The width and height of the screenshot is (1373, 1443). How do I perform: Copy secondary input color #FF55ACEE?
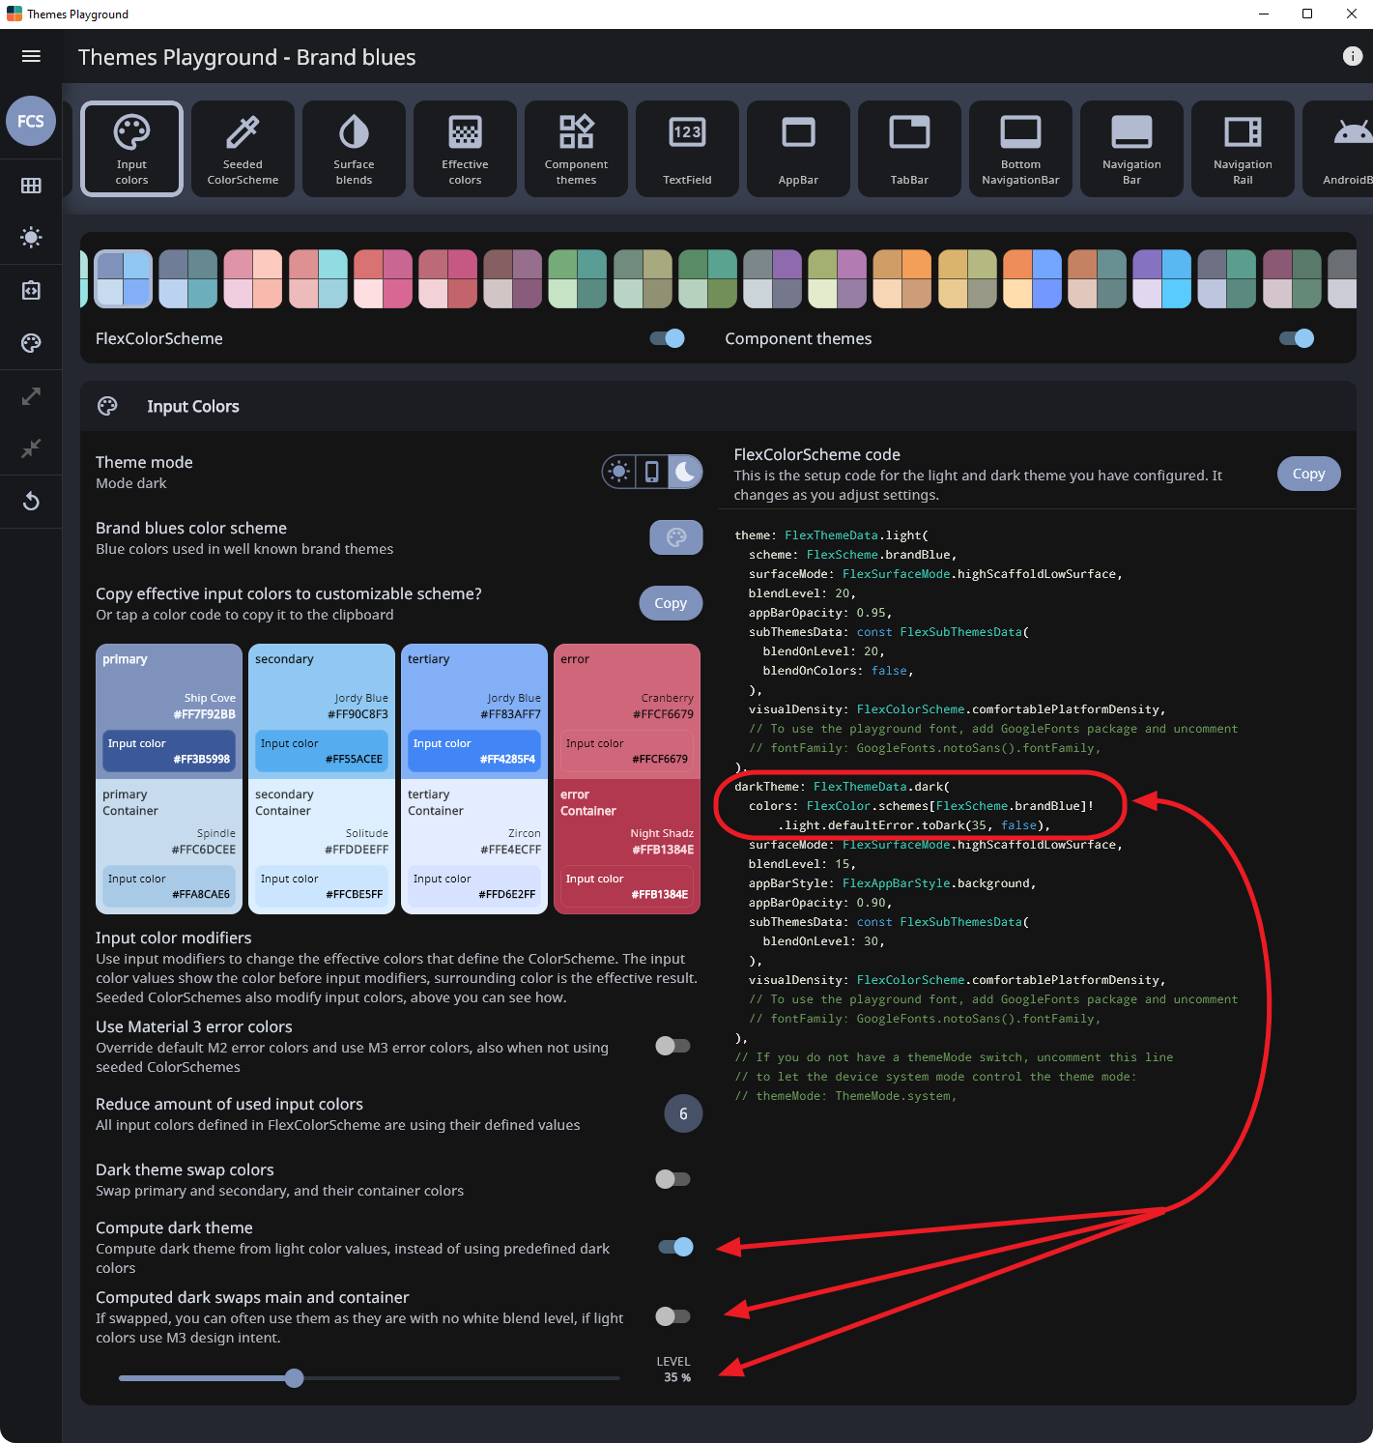point(322,751)
